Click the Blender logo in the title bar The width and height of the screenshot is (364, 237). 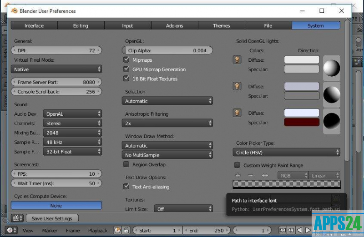tap(15, 11)
